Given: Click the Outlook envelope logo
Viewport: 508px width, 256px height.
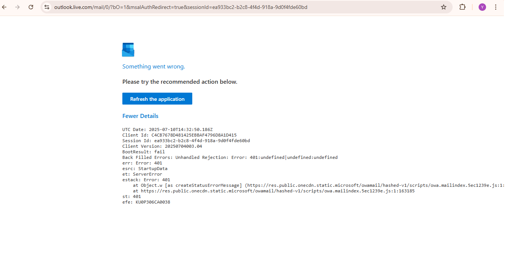Looking at the screenshot, I should pos(128,50).
